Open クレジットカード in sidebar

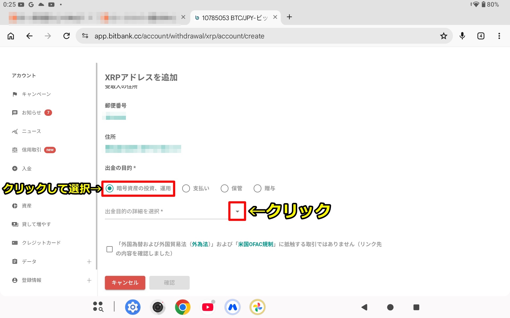[41, 243]
